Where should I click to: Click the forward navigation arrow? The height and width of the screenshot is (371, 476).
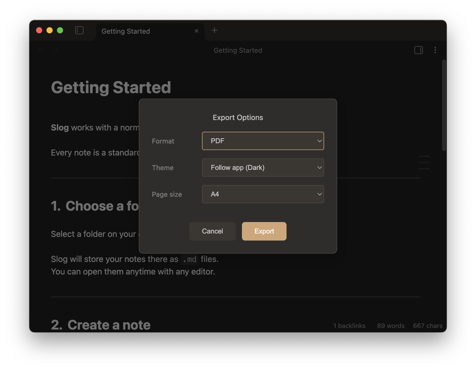tap(55, 50)
